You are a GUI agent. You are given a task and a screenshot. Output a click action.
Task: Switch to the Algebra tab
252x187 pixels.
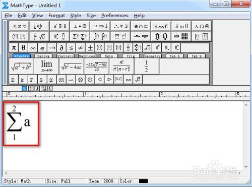22,56
